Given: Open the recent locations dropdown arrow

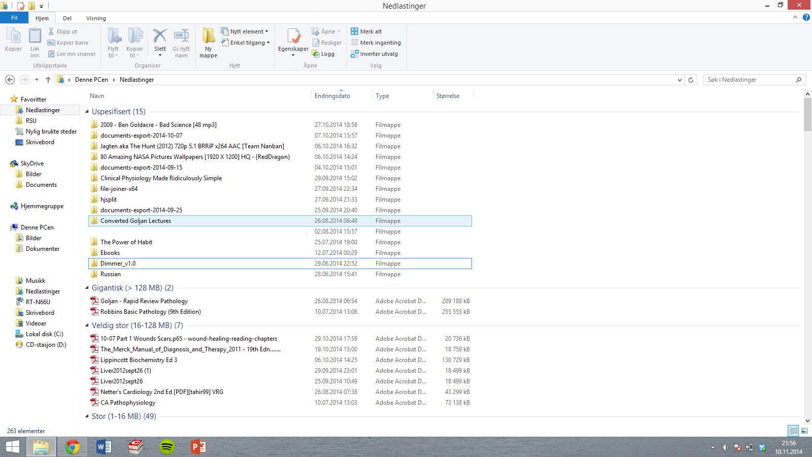Looking at the screenshot, I should point(37,80).
